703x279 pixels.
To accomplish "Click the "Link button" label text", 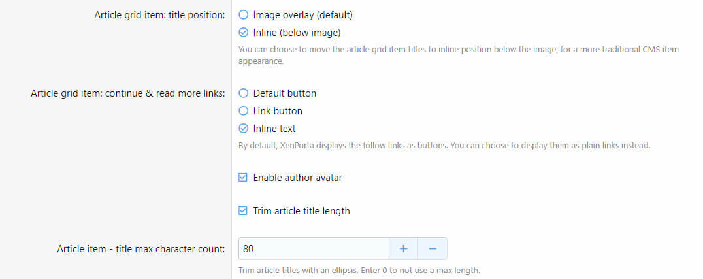I will click(x=278, y=111).
